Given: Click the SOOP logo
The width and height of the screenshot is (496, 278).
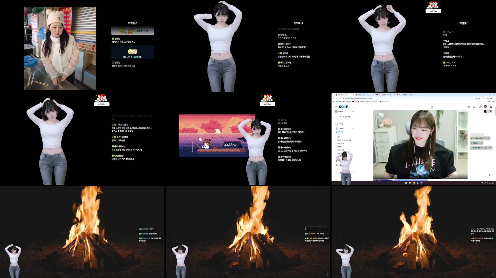Looking at the screenshot, I should 344,107.
